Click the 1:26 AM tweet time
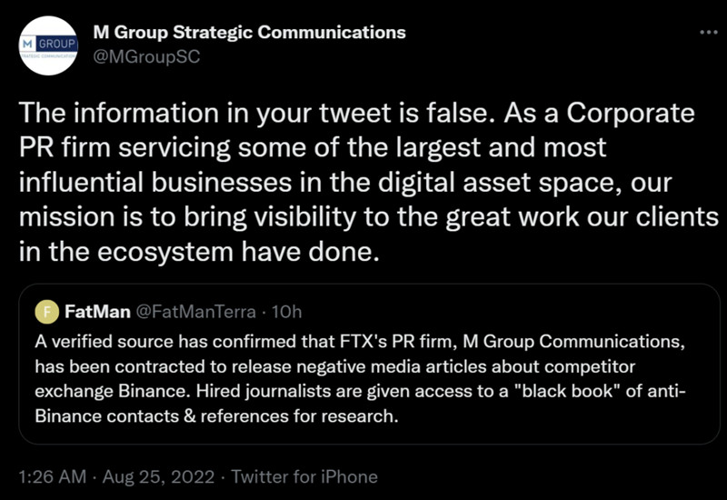727x500 pixels. pyautogui.click(x=54, y=476)
